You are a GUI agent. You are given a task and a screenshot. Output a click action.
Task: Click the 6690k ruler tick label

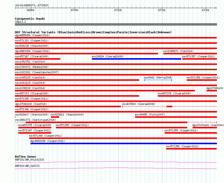pyautogui.click(x=31, y=10)
